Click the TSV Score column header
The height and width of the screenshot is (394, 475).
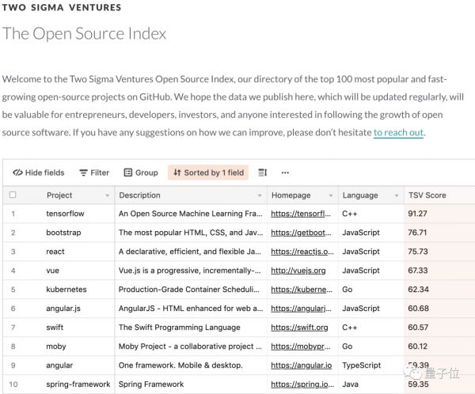click(427, 195)
